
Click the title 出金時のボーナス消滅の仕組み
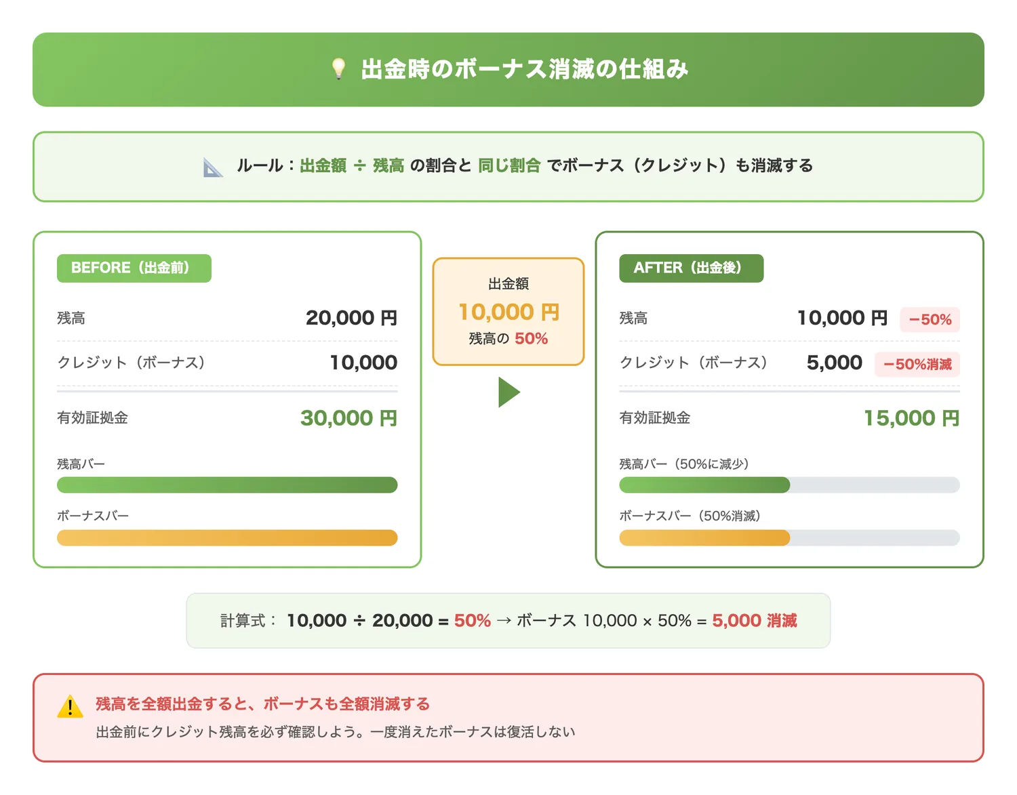coord(524,69)
